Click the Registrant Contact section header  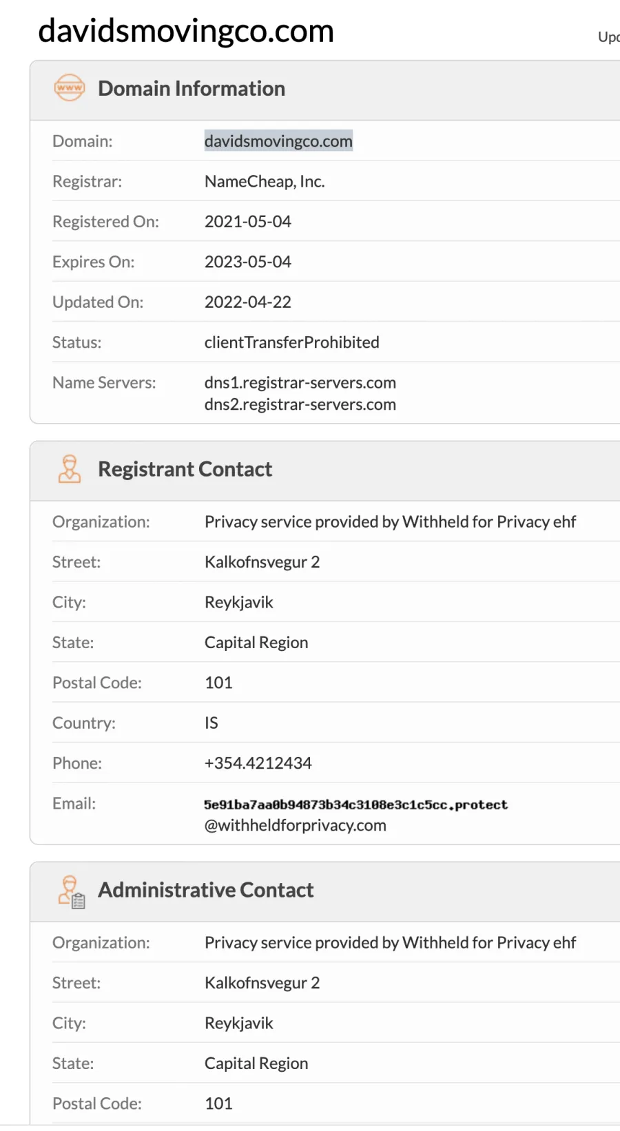[x=185, y=469]
